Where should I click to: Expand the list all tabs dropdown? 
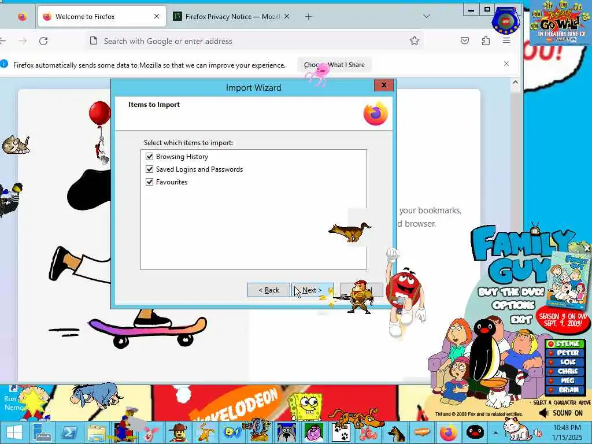pos(427,16)
